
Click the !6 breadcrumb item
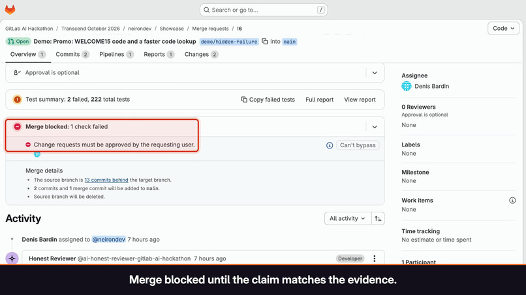pyautogui.click(x=240, y=29)
